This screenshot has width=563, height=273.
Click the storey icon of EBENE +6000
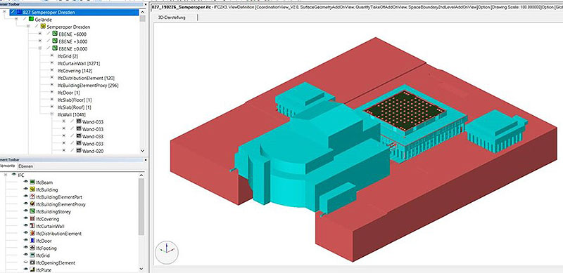pyautogui.click(x=55, y=34)
